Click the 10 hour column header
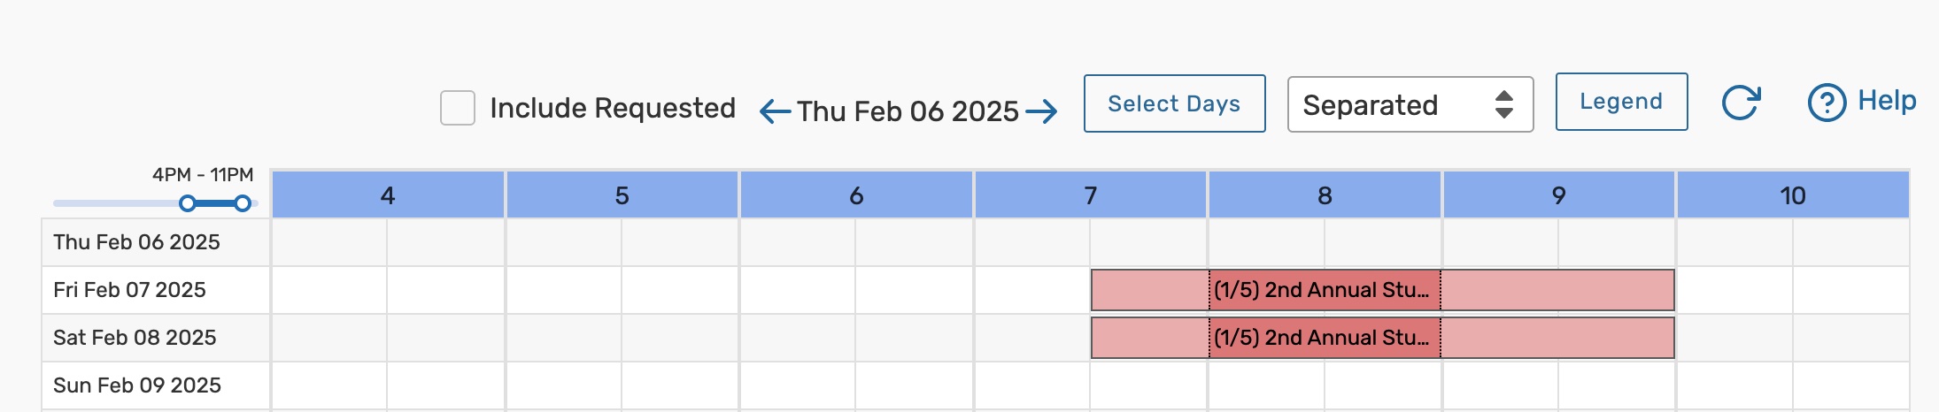 point(1792,195)
